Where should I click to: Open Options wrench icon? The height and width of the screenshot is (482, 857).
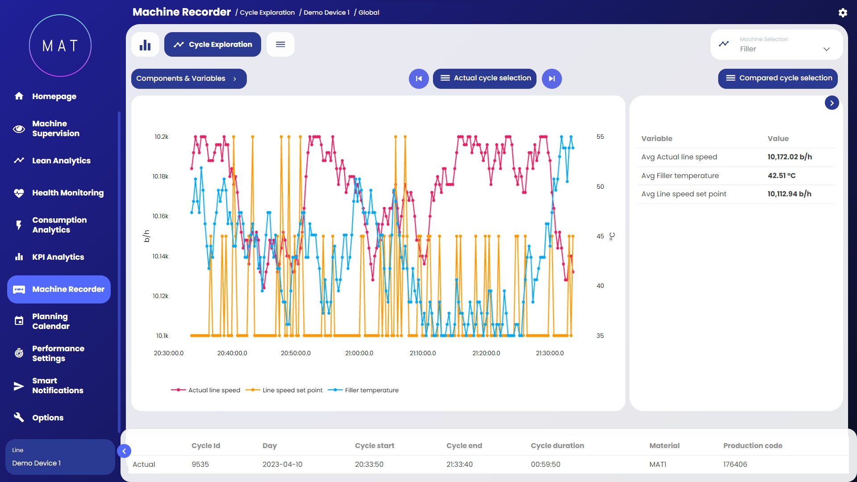(19, 417)
